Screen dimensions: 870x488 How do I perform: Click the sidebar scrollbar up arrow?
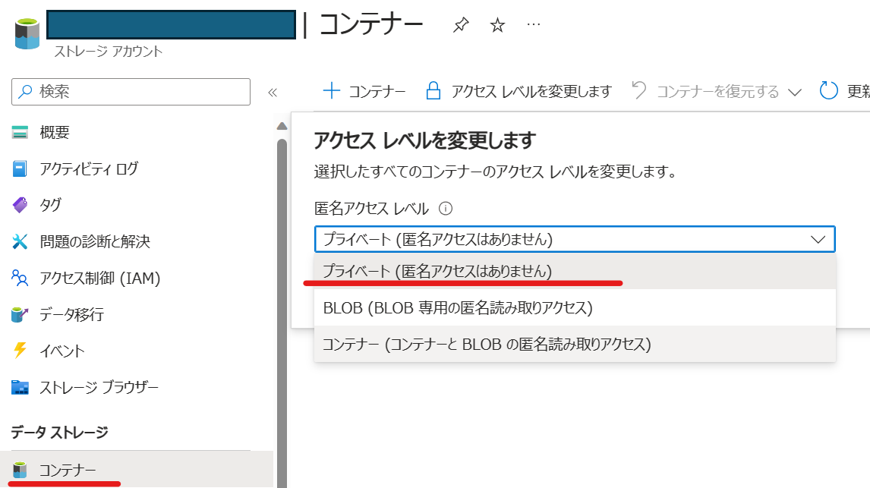click(282, 127)
